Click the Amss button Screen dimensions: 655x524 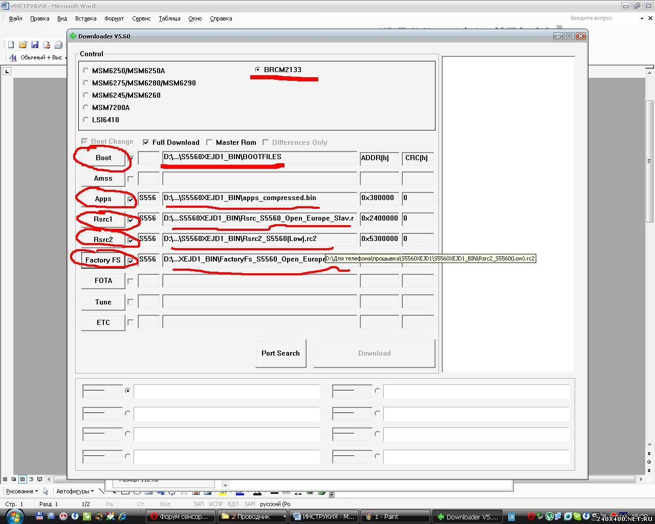coord(103,178)
